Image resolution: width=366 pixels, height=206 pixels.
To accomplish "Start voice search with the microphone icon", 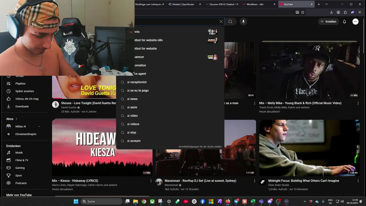I will click(243, 21).
